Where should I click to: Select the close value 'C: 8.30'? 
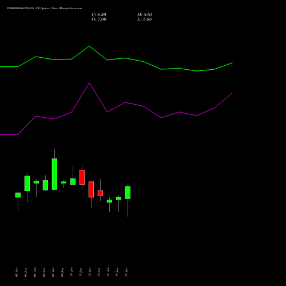coord(99,15)
